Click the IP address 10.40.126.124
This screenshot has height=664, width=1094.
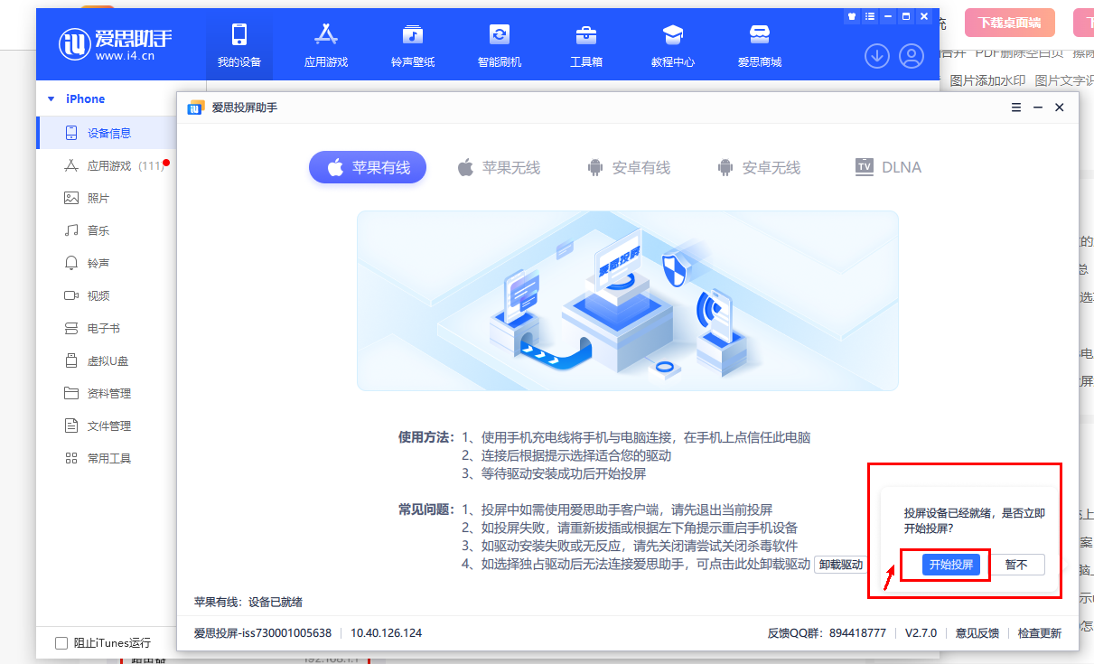pyautogui.click(x=386, y=633)
